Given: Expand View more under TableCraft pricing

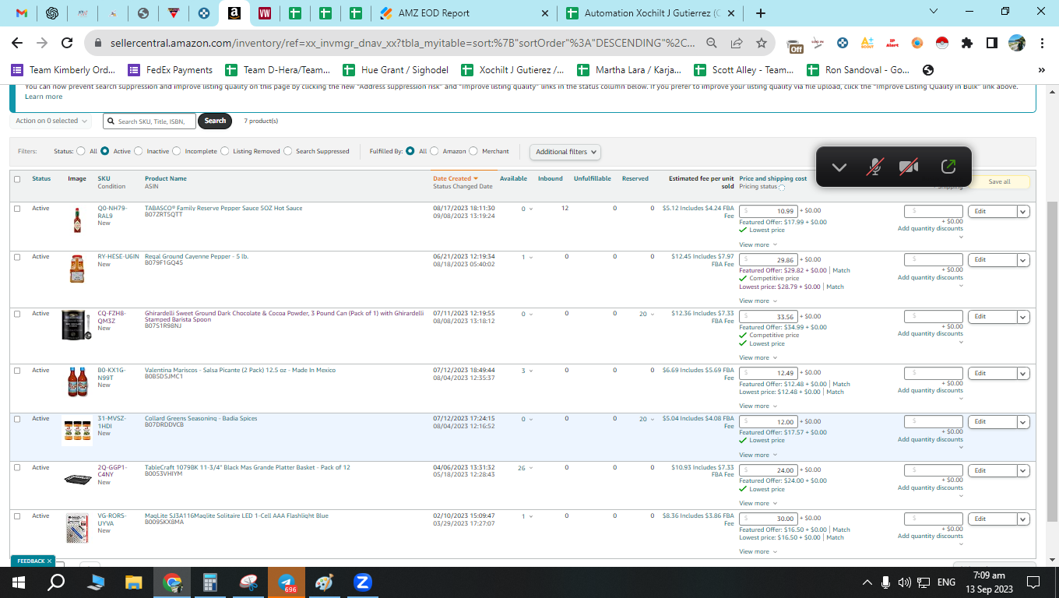Looking at the screenshot, I should tap(758, 503).
